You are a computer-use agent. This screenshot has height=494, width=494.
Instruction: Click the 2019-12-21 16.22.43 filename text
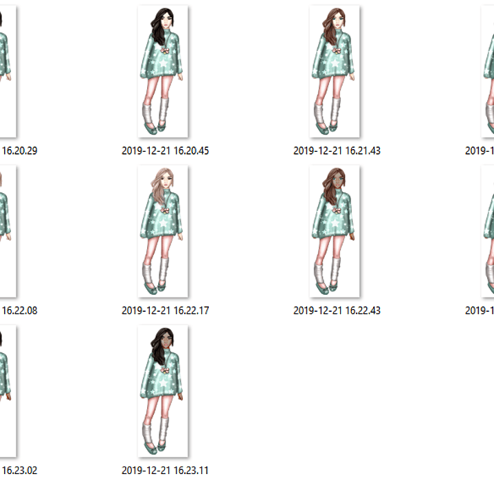click(x=337, y=311)
